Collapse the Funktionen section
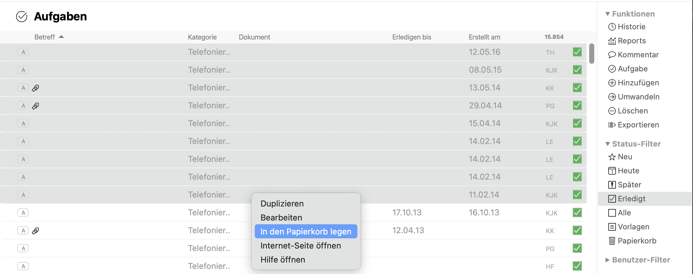Image resolution: width=693 pixels, height=274 pixels. tap(608, 14)
